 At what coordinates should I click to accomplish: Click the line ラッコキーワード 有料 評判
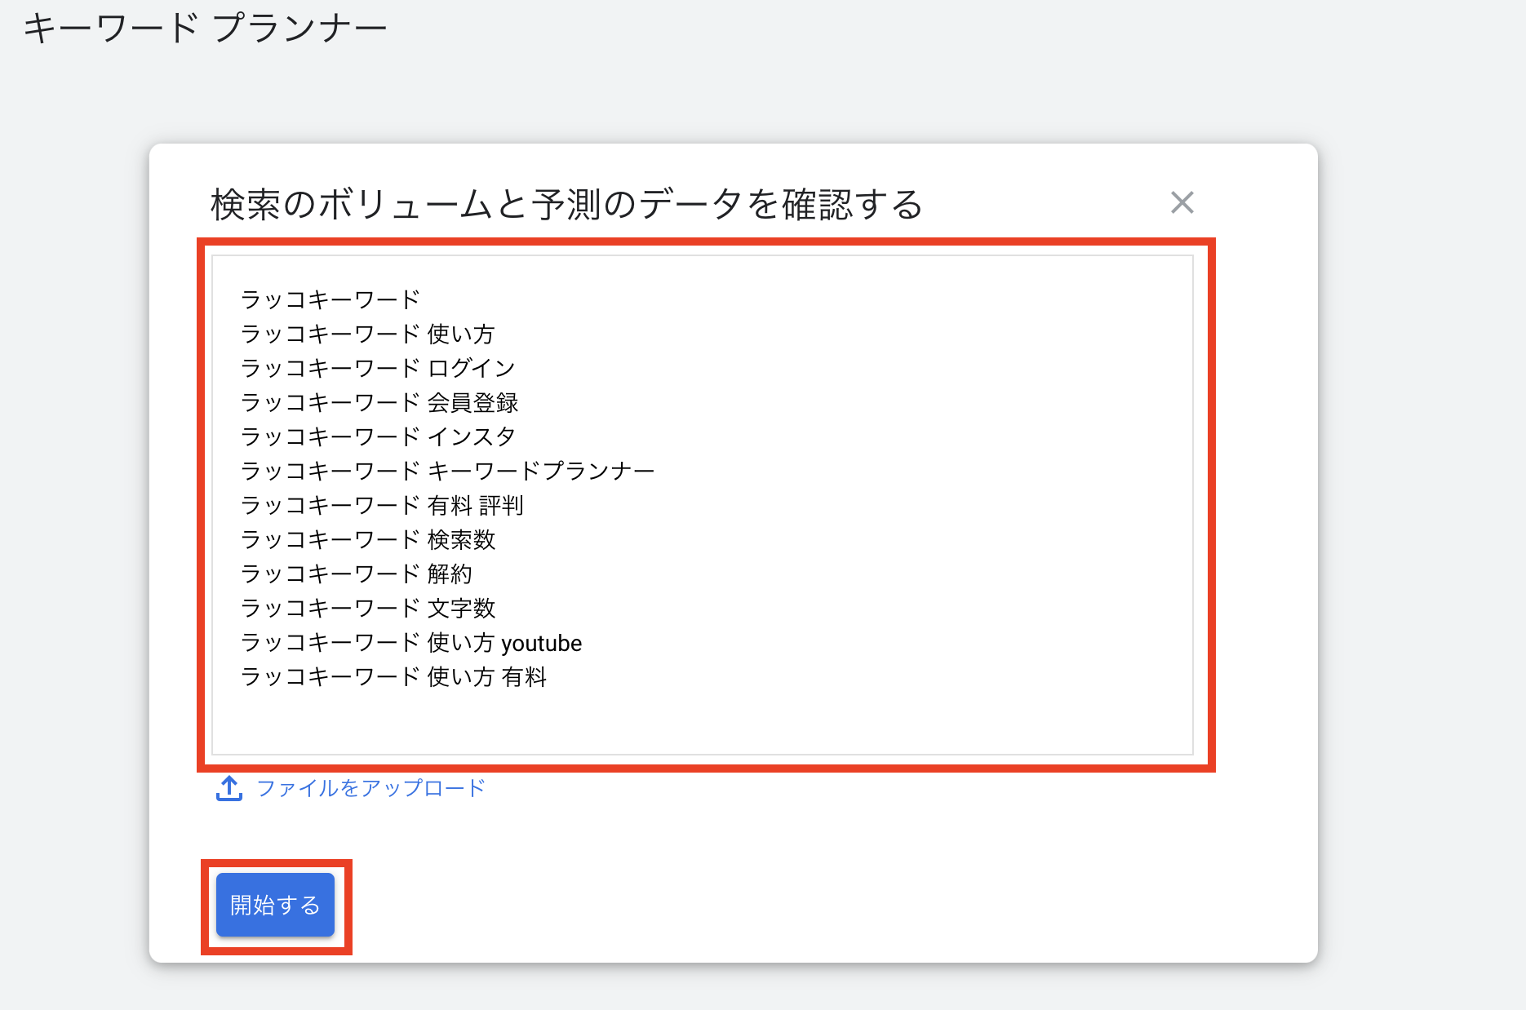382,506
